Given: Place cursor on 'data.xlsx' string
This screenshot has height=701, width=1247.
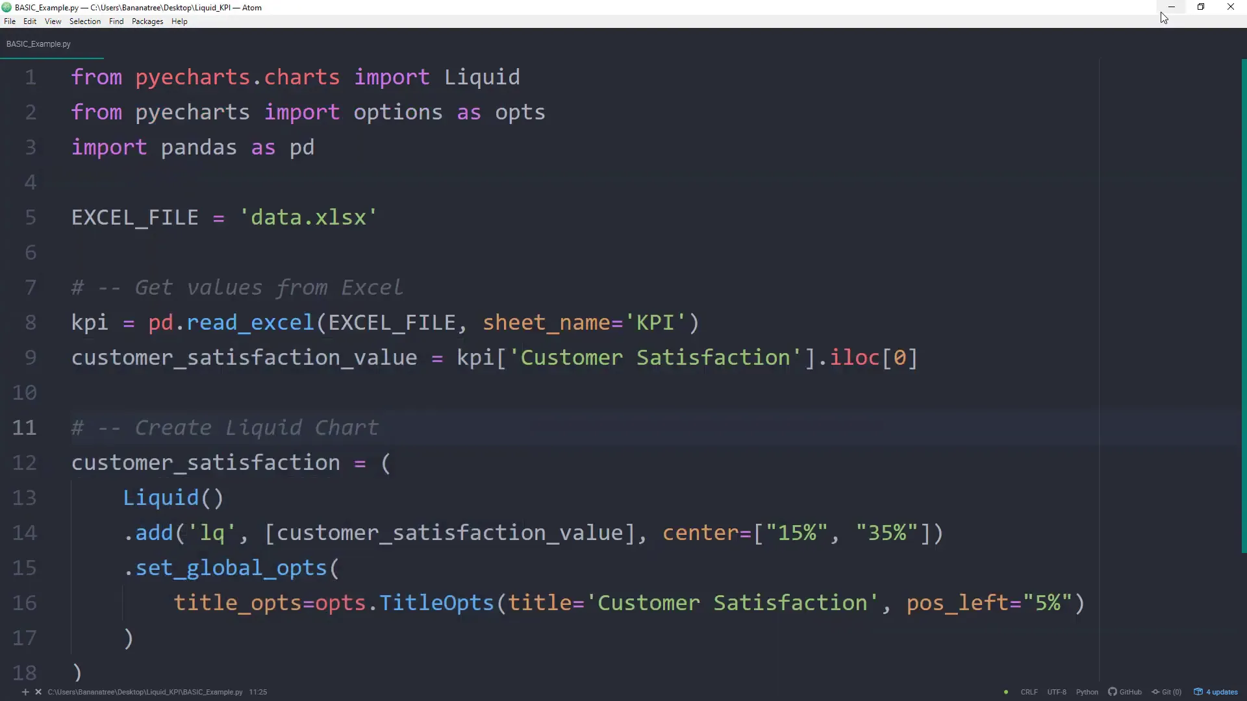Looking at the screenshot, I should (x=309, y=217).
